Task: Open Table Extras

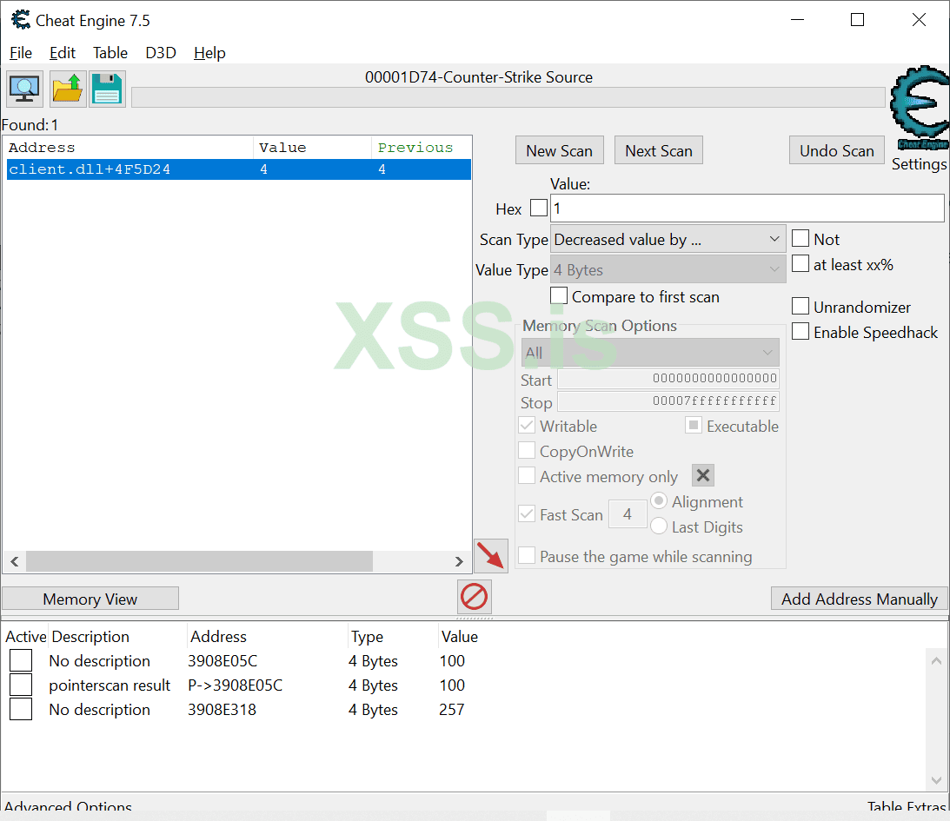Action: tap(907, 806)
